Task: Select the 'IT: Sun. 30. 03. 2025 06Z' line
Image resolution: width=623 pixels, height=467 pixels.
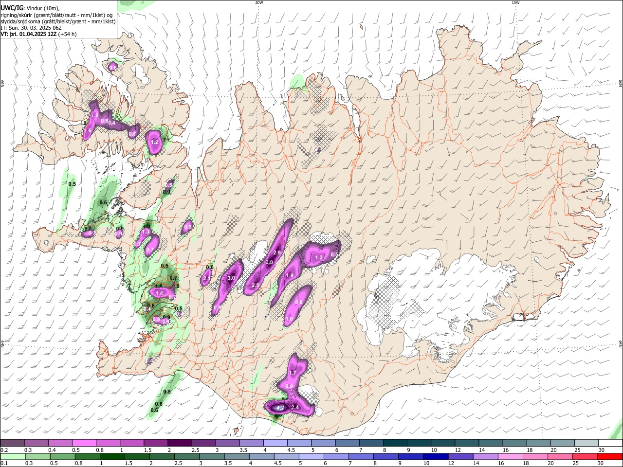Action: click(31, 28)
